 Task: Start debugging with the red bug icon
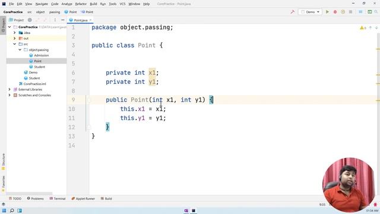click(x=335, y=12)
